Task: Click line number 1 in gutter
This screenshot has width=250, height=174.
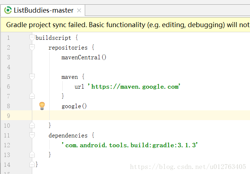Action: pos(8,38)
